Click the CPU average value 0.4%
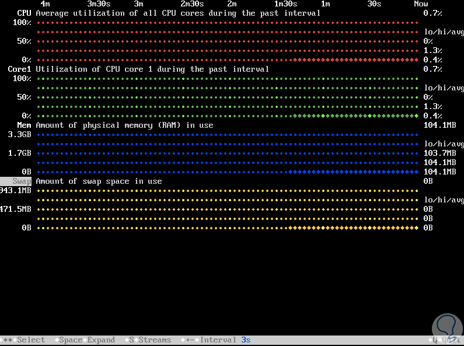The height and width of the screenshot is (346, 464). [432, 60]
